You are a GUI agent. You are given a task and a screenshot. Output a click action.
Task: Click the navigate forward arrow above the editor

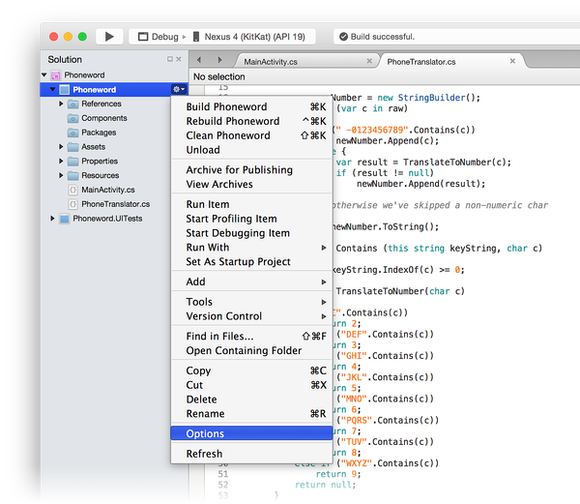(x=221, y=60)
